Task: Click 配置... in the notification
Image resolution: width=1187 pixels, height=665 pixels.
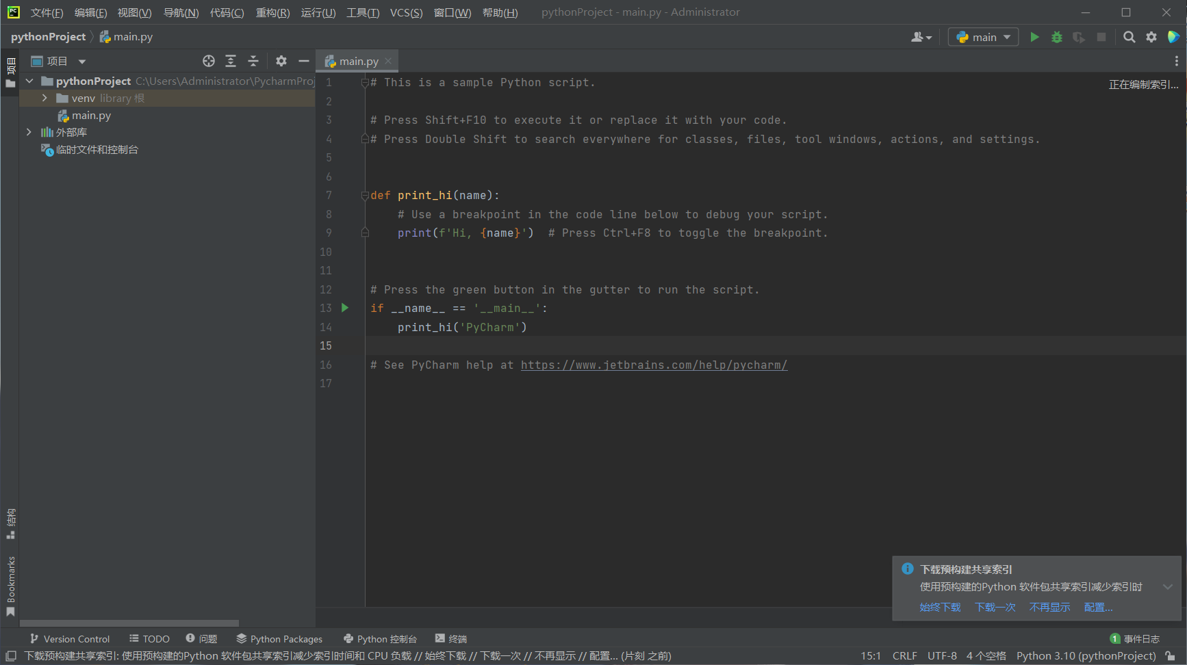Action: click(x=1098, y=608)
